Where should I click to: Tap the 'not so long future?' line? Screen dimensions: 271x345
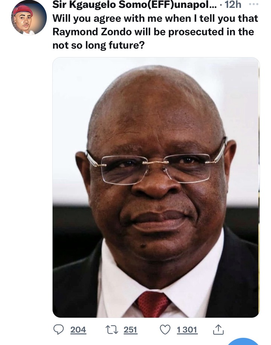pyautogui.click(x=98, y=45)
